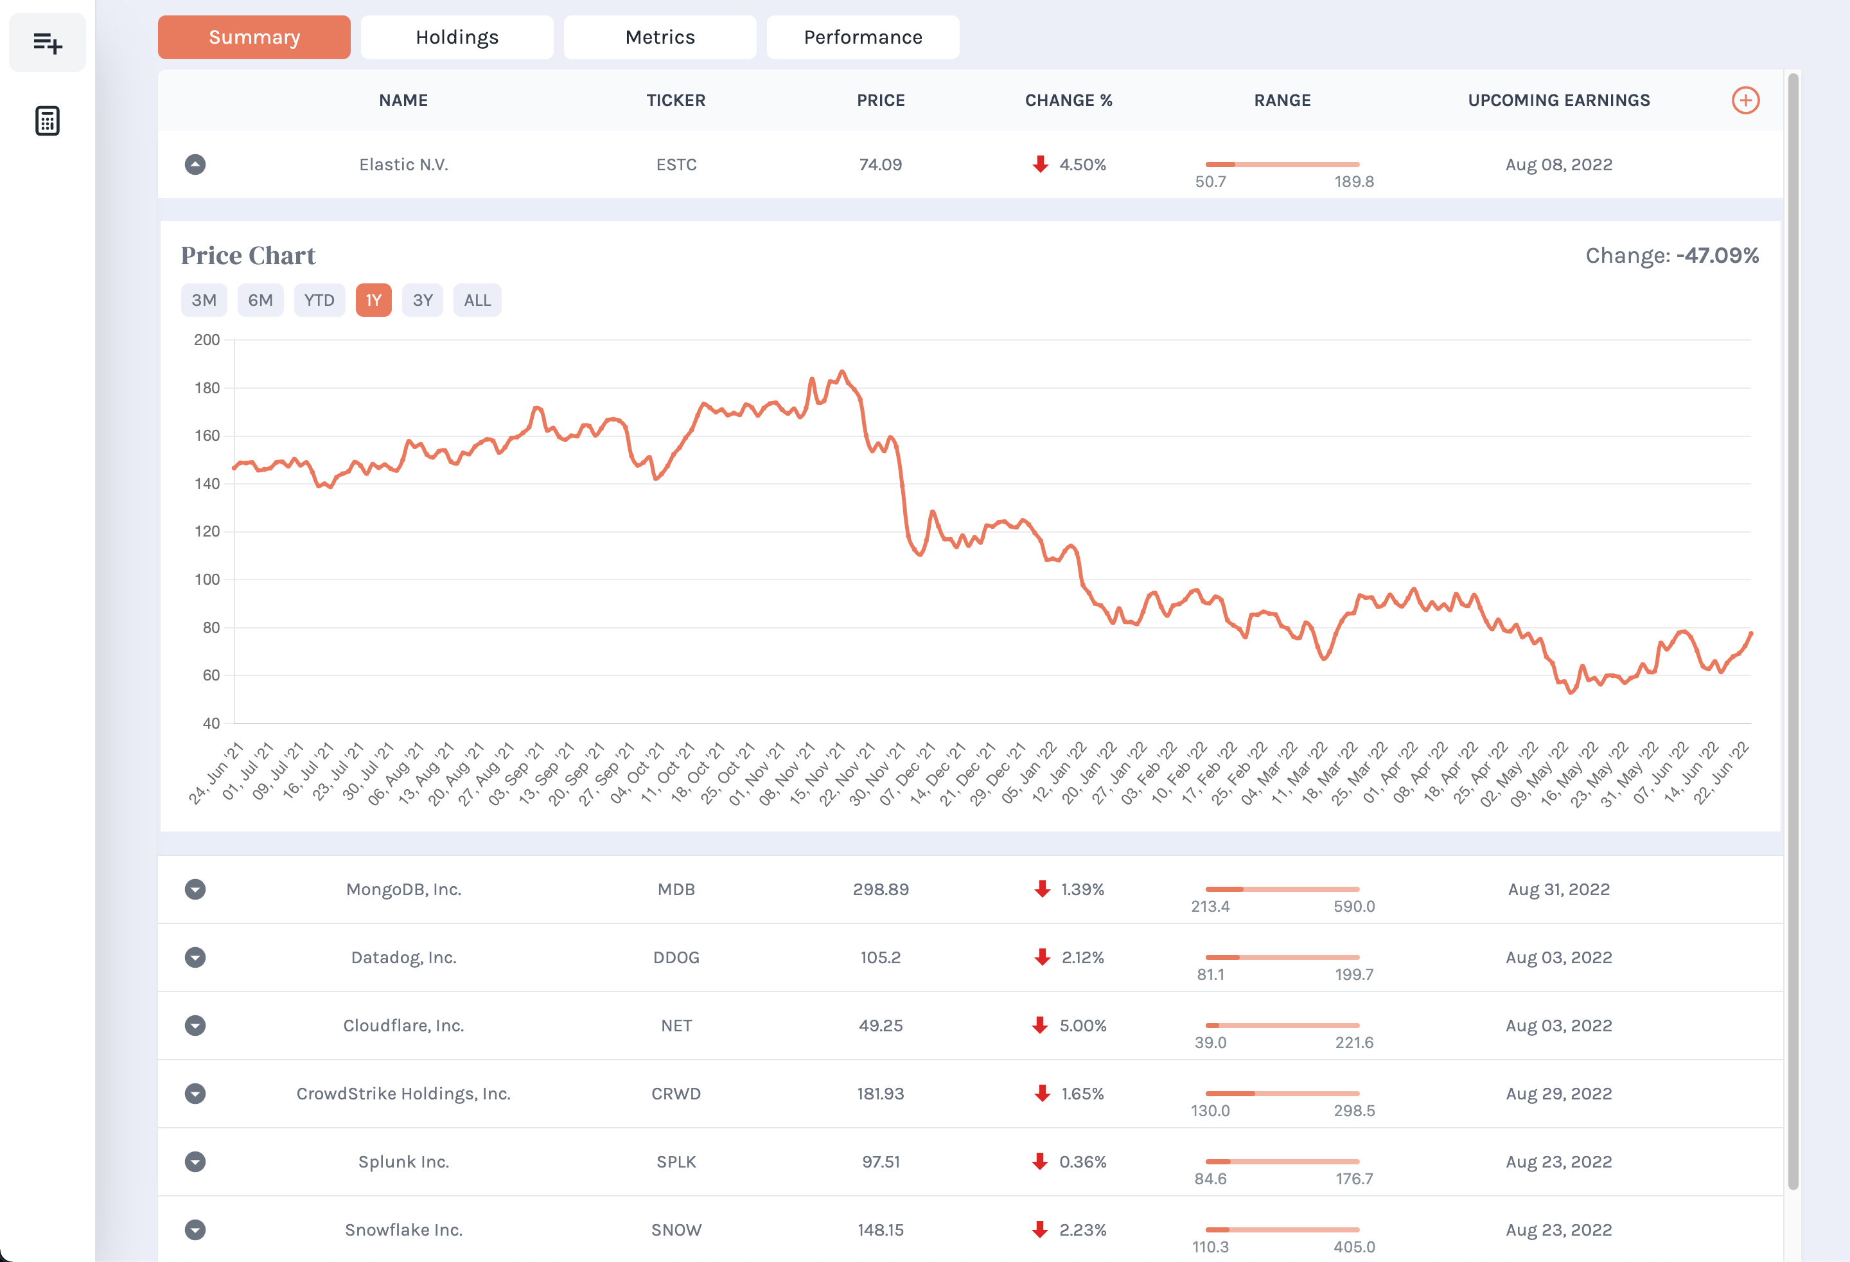The width and height of the screenshot is (1850, 1262).
Task: Click the PRICE column header
Action: tap(881, 100)
